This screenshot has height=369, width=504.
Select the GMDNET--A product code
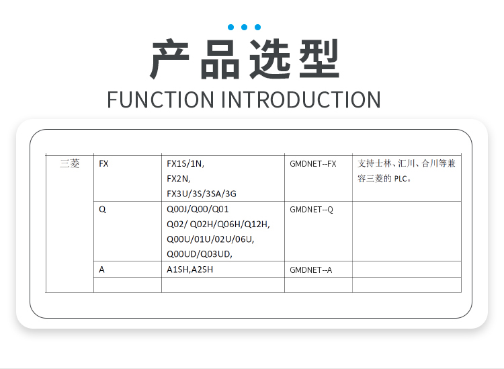(310, 270)
